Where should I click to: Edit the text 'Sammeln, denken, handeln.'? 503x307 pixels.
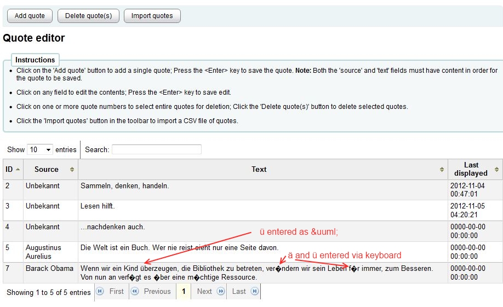tap(124, 186)
